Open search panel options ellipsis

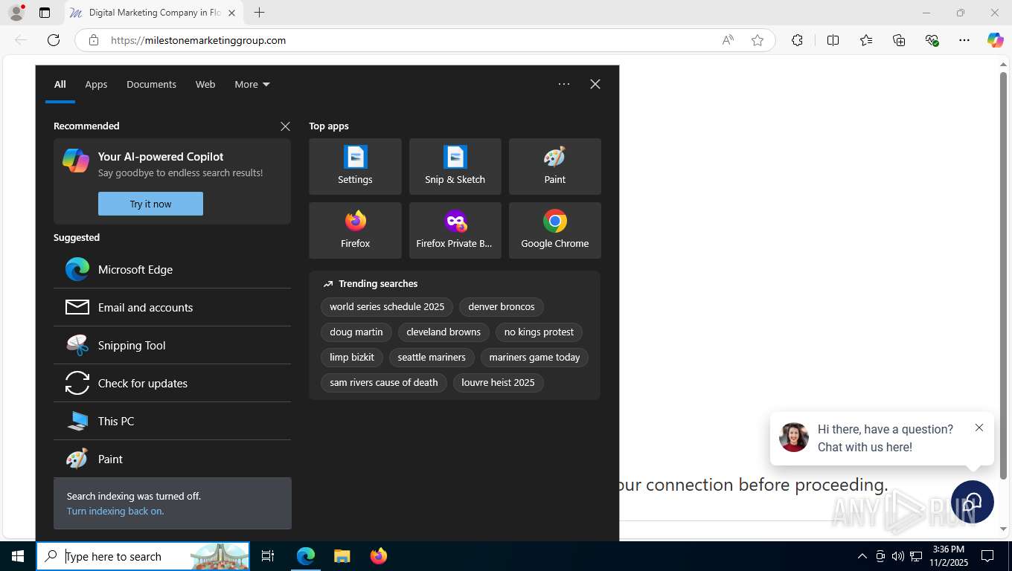564,84
